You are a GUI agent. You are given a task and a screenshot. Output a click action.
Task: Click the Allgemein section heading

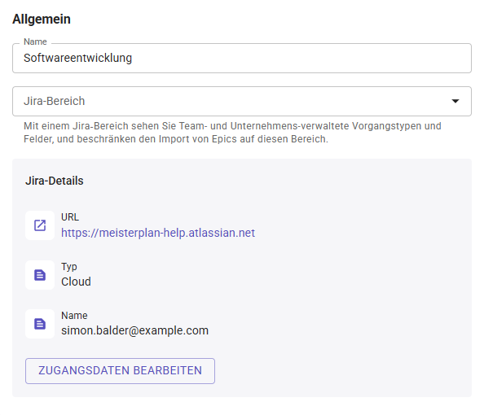point(42,19)
